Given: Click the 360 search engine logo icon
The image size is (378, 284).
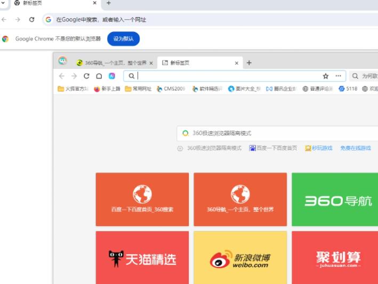Looking at the screenshot, I should [186, 133].
